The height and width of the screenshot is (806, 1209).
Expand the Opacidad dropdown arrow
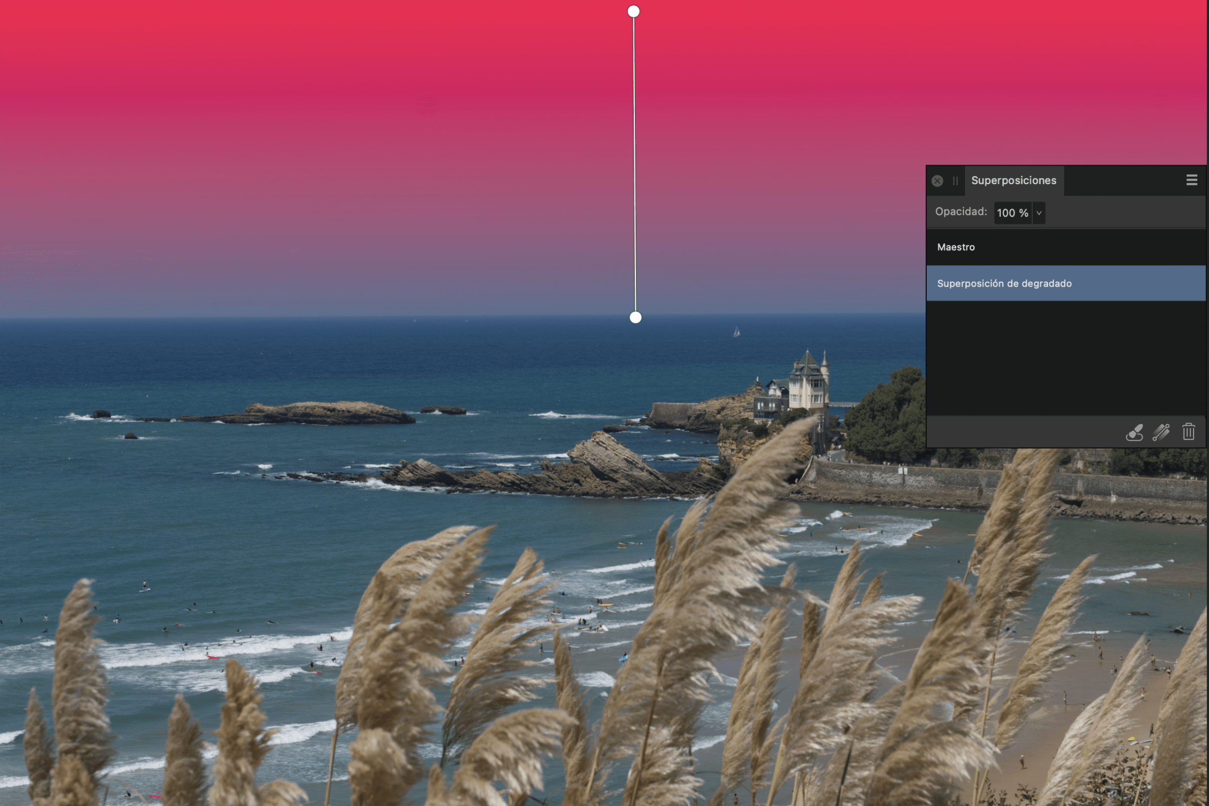(x=1039, y=213)
